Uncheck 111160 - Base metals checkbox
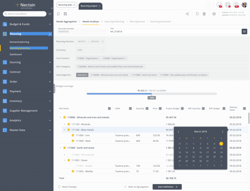The width and height of the screenshot is (250, 191). pyautogui.click(x=69, y=130)
